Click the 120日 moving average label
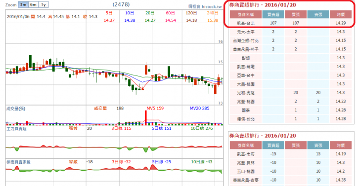This screenshot has width=356, height=186. click(x=191, y=13)
